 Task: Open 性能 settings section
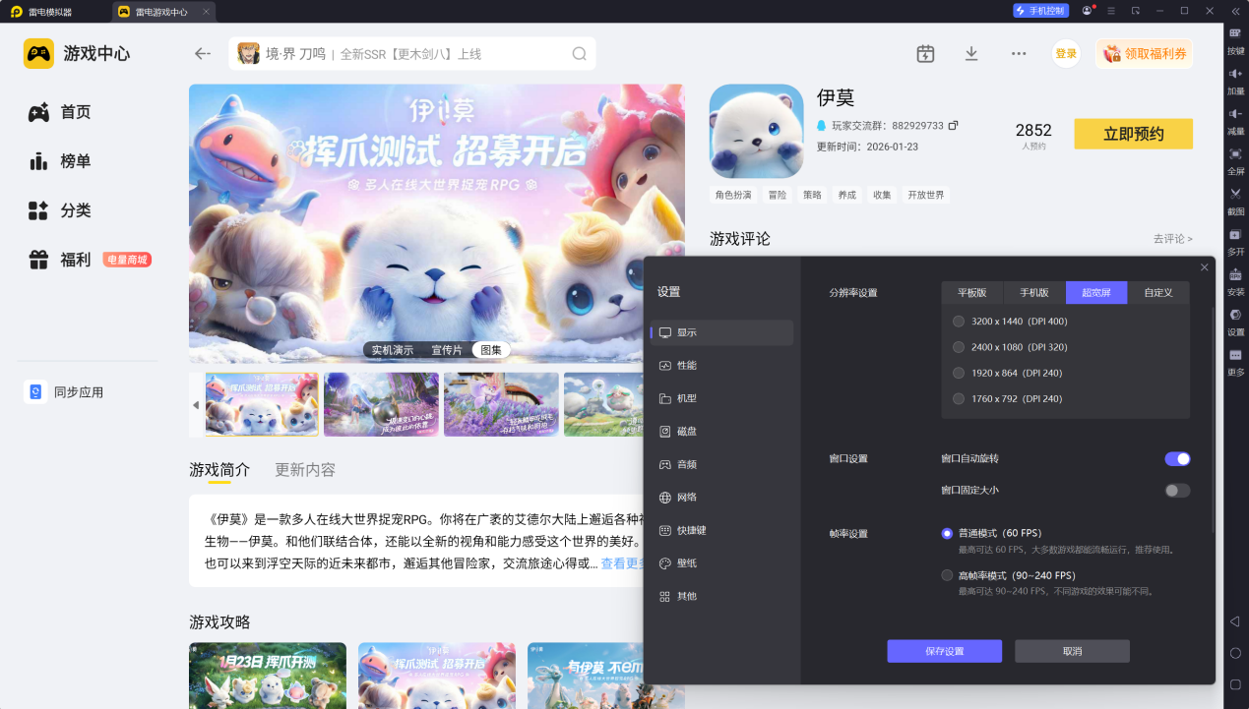tap(721, 366)
